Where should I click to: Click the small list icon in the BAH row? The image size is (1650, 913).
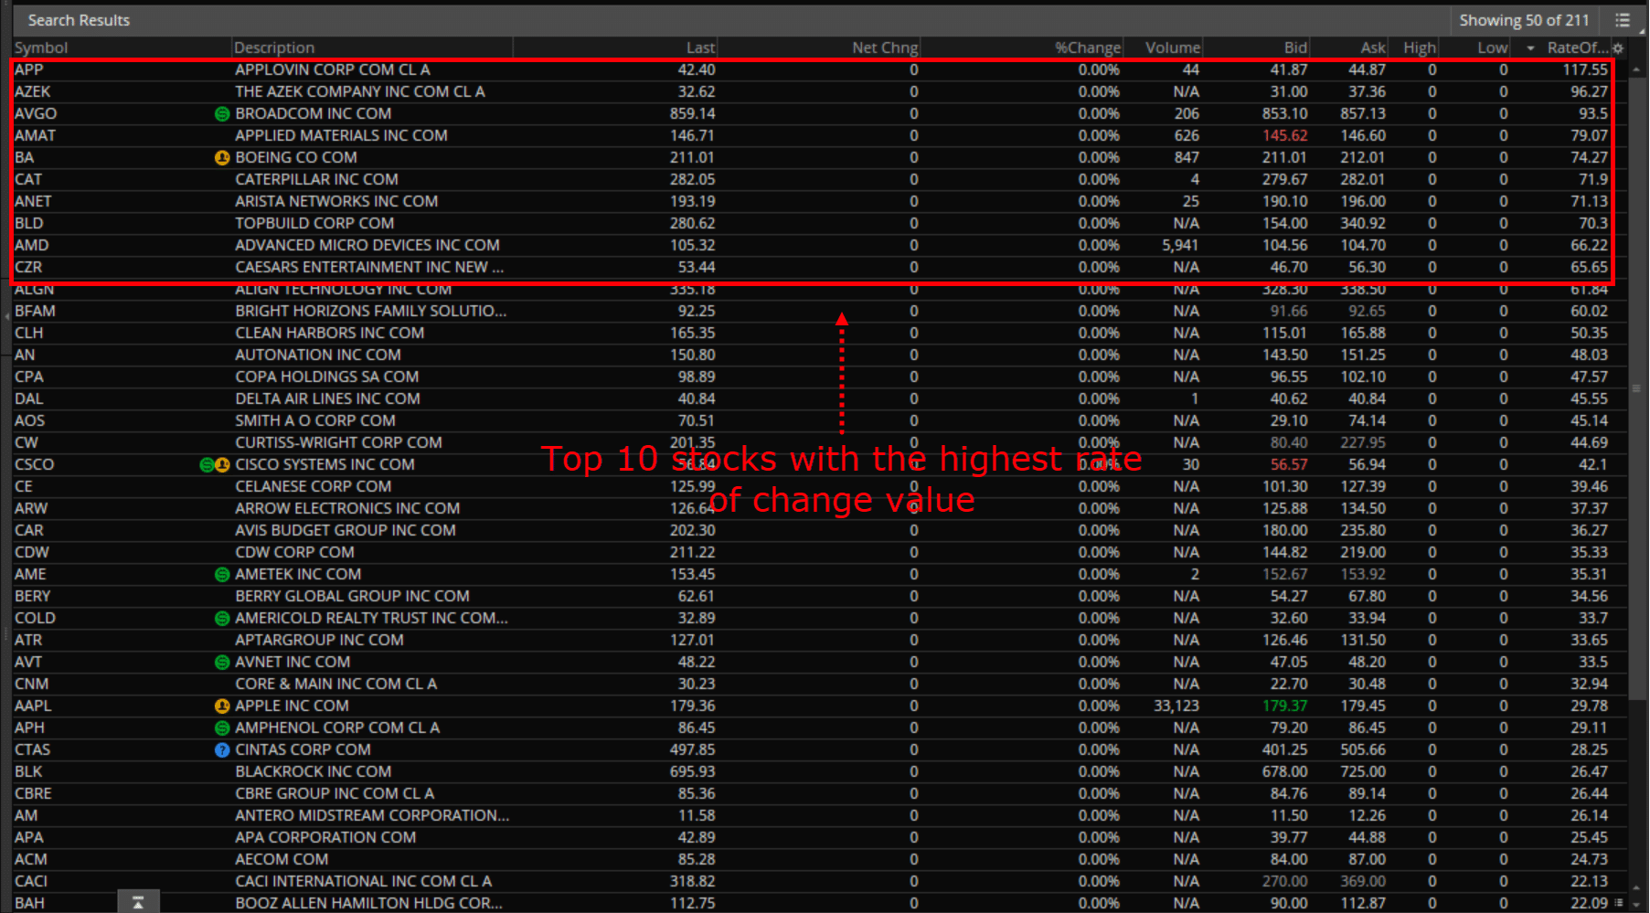pos(1620,902)
